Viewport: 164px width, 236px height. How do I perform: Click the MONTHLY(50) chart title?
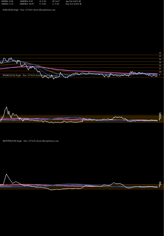(31, 141)
